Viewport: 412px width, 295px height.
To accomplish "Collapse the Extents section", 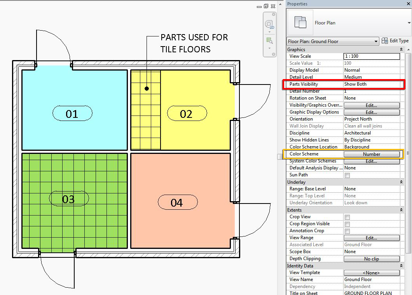I will [x=400, y=210].
